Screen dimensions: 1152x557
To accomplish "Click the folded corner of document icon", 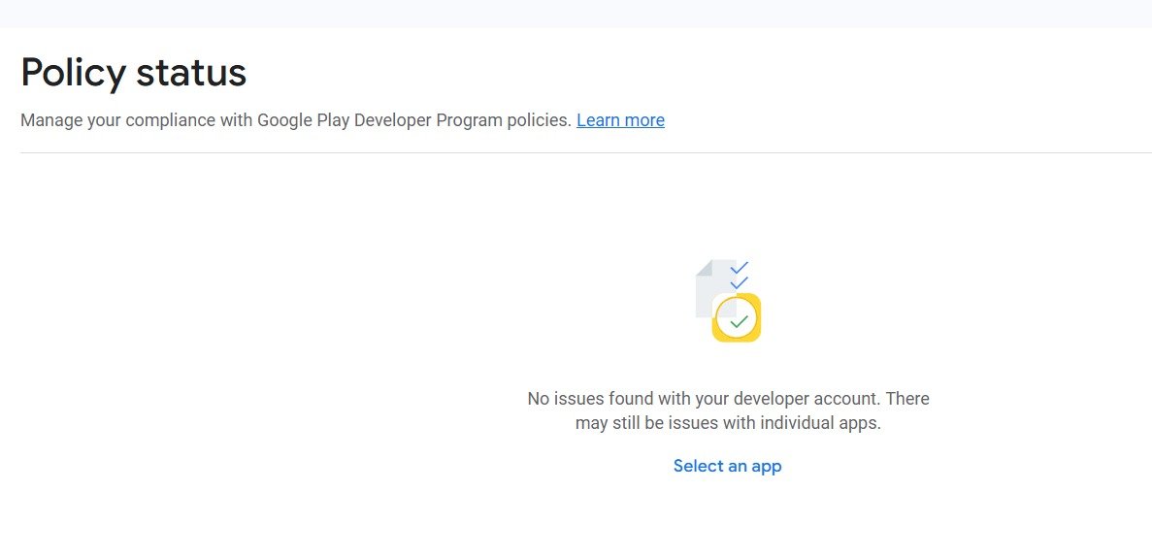I will [703, 267].
